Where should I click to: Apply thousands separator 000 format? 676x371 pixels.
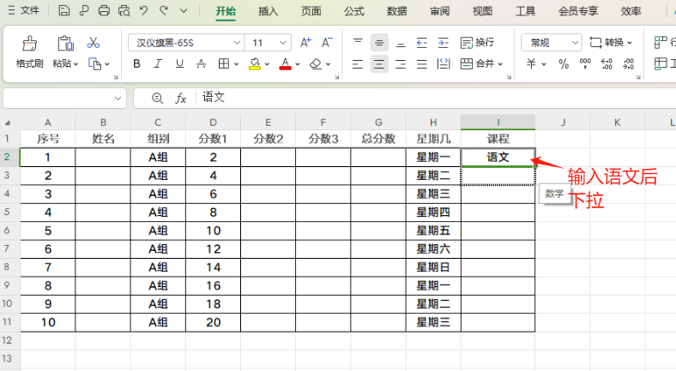pos(585,64)
